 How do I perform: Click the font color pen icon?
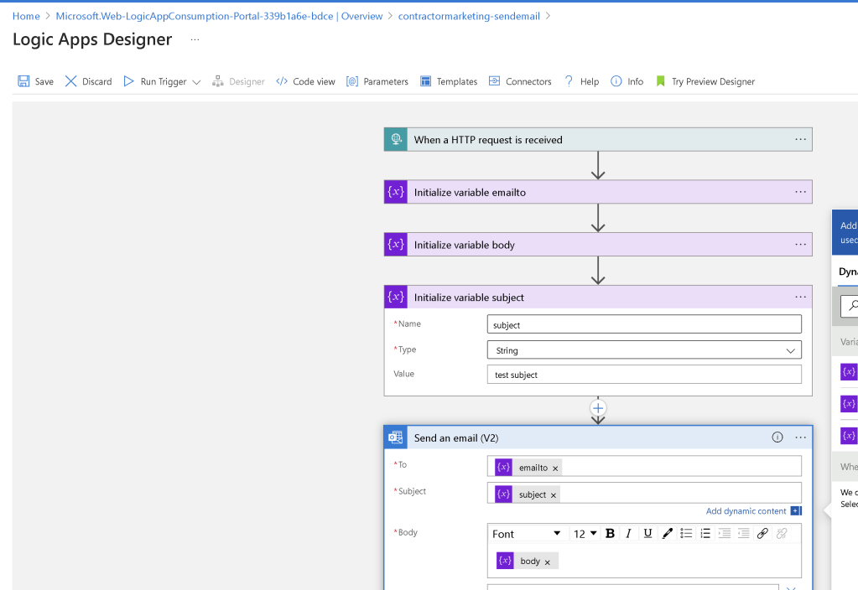pos(667,534)
